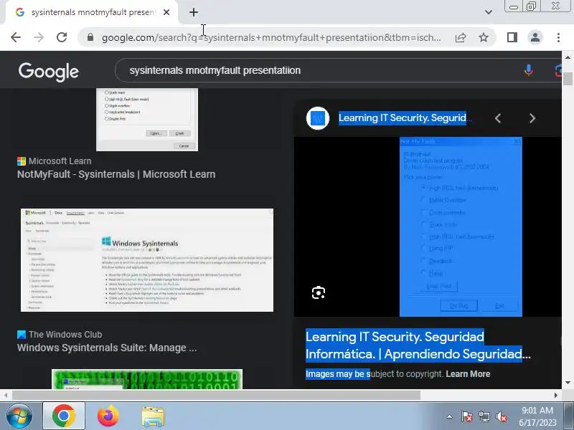The image size is (574, 430).
Task: Click the muted volume tray icon
Action: [x=501, y=416]
